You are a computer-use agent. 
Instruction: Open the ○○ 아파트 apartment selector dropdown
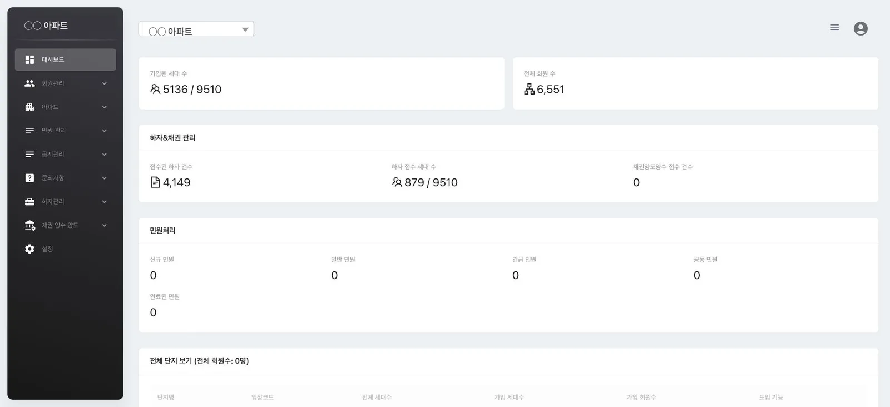197,29
